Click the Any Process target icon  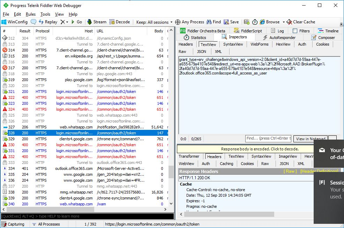pos(178,22)
